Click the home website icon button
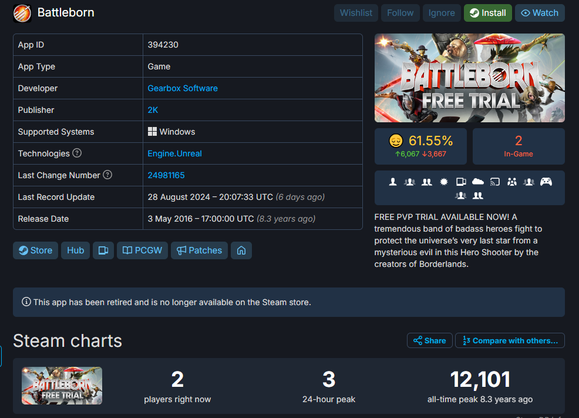 click(x=241, y=250)
